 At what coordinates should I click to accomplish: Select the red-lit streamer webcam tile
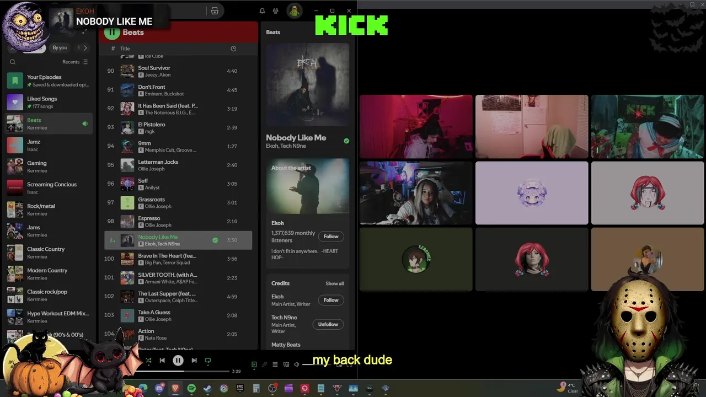click(x=416, y=127)
